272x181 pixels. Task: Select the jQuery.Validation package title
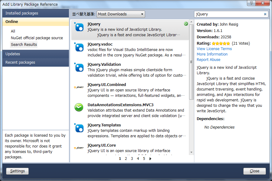pos(104,65)
